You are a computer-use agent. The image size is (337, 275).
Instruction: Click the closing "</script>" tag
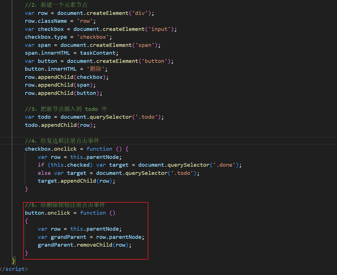14,269
